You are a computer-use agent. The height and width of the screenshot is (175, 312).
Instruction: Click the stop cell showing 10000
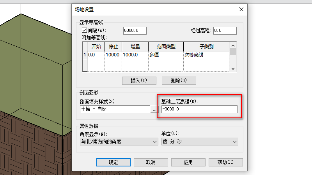click(113, 55)
